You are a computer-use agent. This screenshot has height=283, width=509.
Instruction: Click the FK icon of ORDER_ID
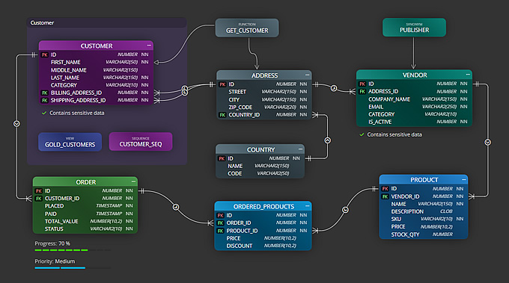click(220, 223)
